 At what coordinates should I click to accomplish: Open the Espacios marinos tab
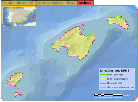pyautogui.click(x=50, y=3)
